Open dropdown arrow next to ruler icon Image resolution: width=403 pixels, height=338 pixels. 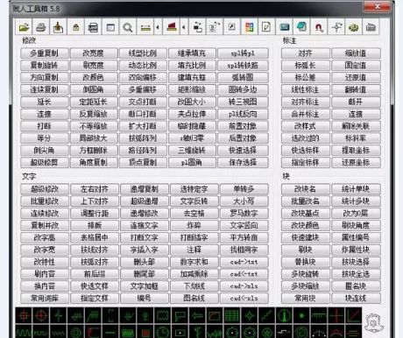point(158,27)
